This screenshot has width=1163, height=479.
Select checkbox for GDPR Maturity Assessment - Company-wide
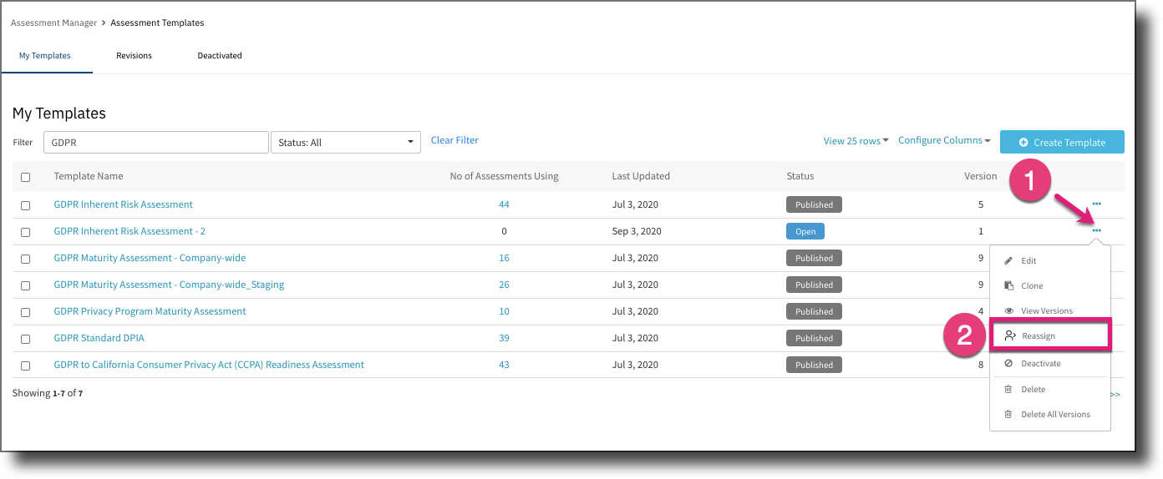[25, 259]
